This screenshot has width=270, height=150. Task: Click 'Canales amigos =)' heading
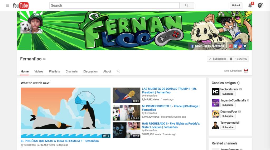226,83
